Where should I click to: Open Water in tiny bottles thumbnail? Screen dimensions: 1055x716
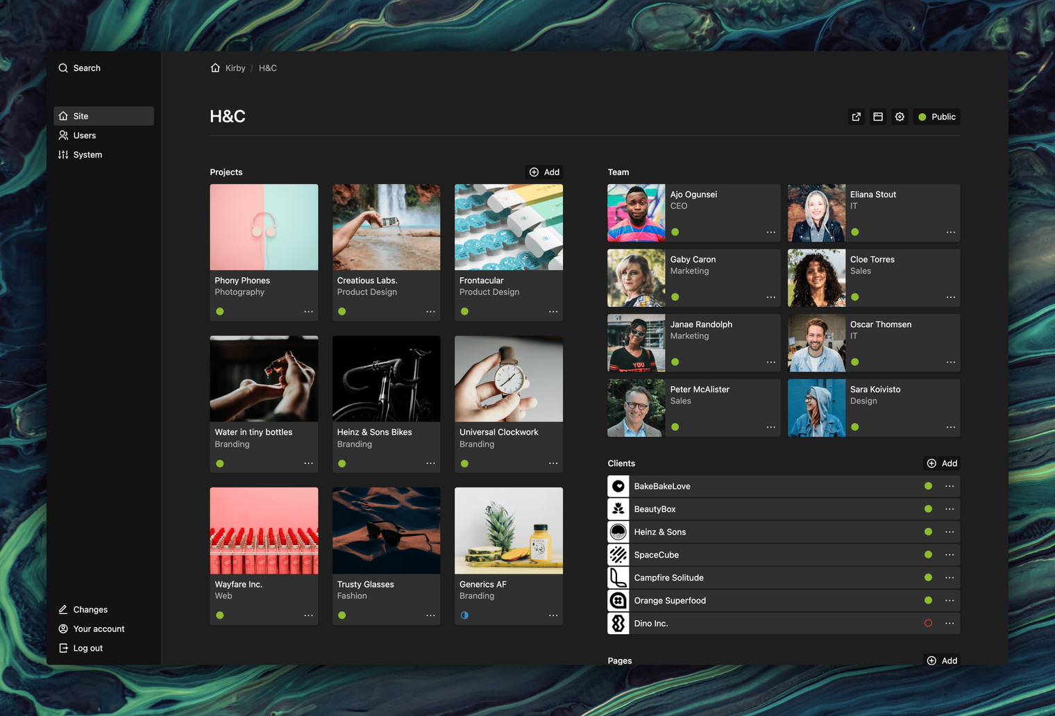pyautogui.click(x=264, y=378)
